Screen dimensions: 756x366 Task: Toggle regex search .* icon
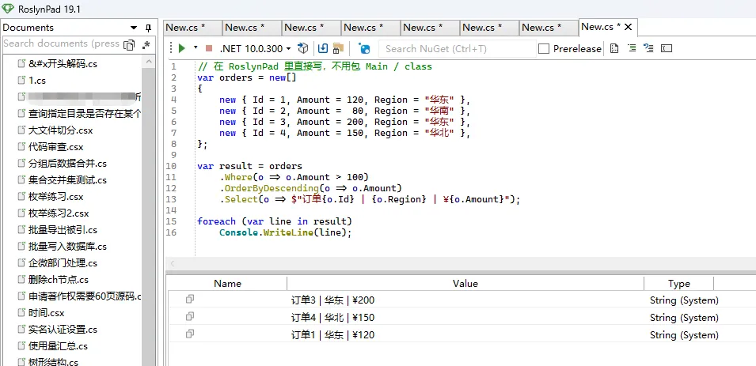click(x=146, y=45)
